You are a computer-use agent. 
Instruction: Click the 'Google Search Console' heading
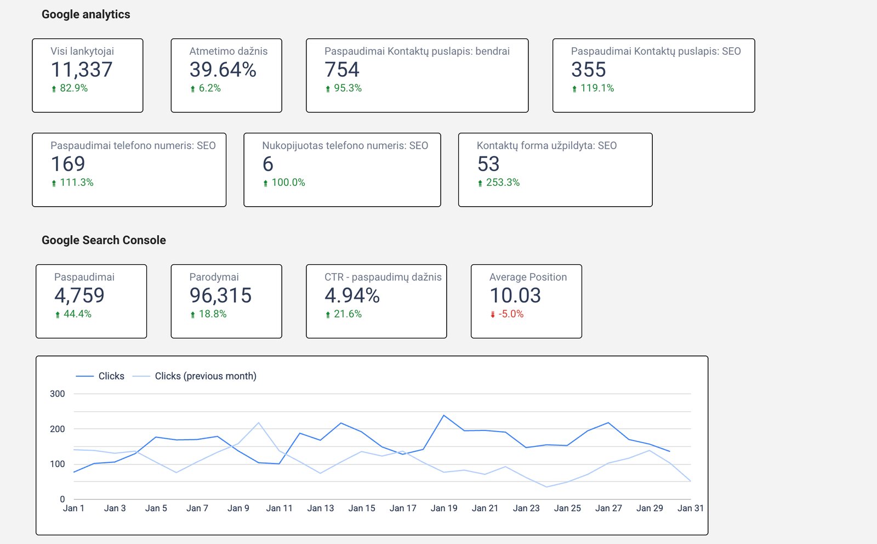(104, 240)
